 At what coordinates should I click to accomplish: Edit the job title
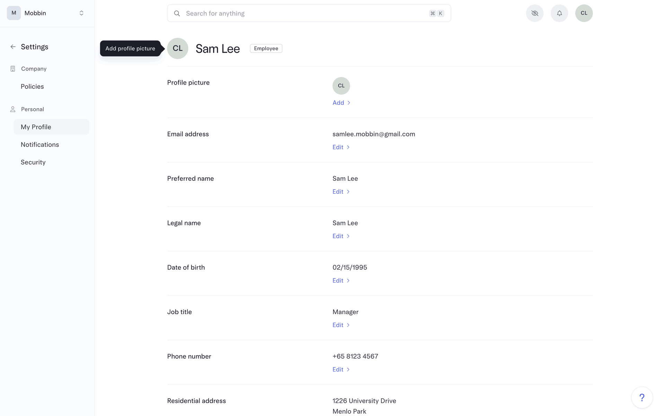tap(341, 325)
